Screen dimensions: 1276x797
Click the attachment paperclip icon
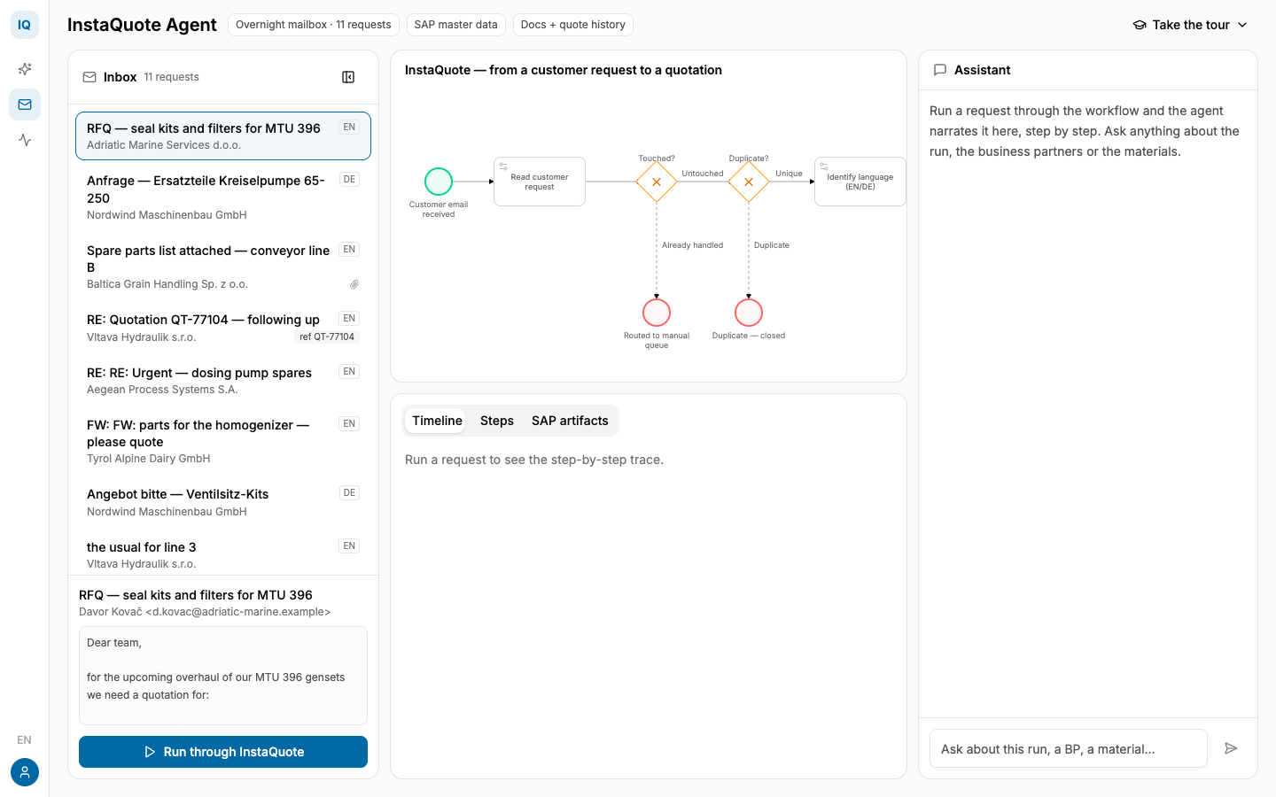[354, 284]
